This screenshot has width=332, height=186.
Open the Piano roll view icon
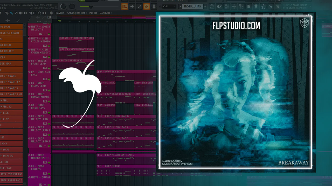pos(219,6)
